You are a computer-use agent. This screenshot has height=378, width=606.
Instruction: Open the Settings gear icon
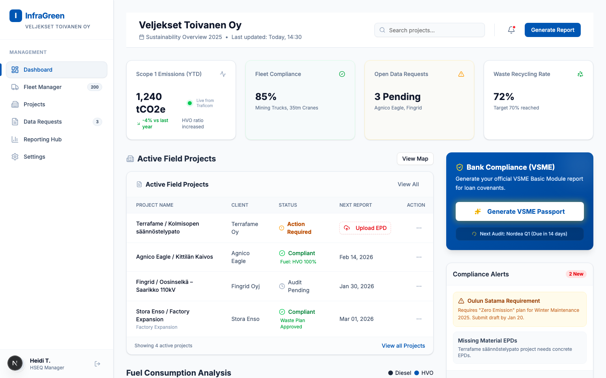click(15, 156)
